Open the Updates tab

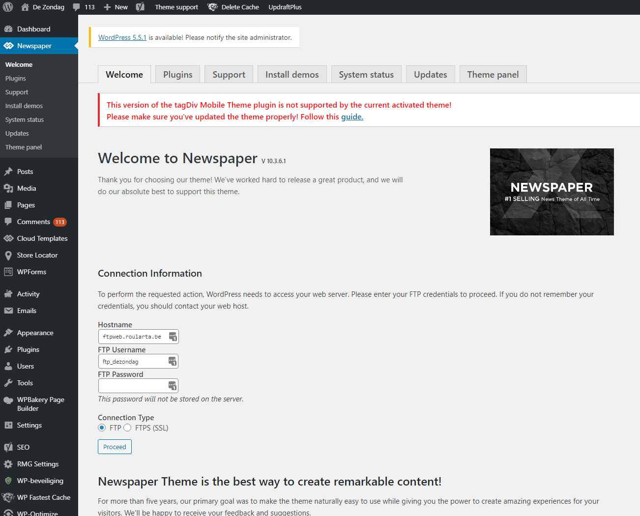(x=431, y=75)
